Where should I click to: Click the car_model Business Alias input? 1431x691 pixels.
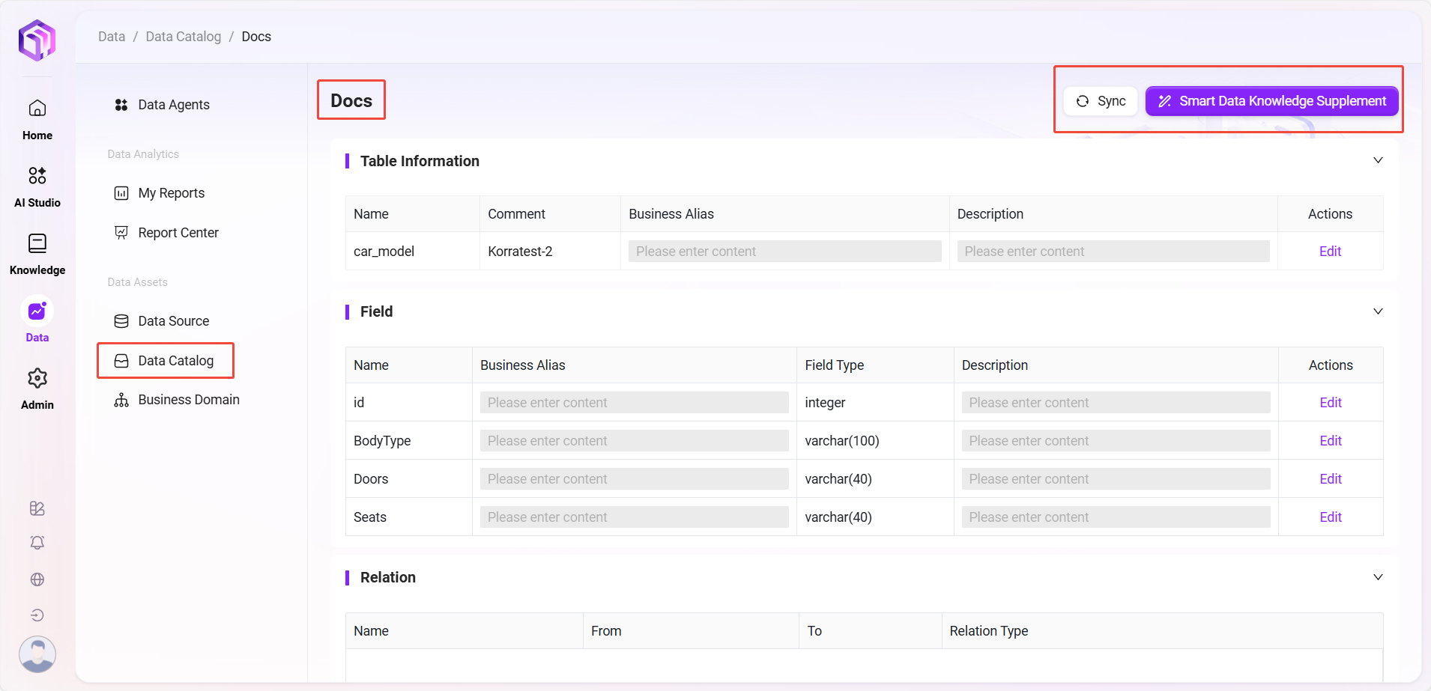point(784,252)
